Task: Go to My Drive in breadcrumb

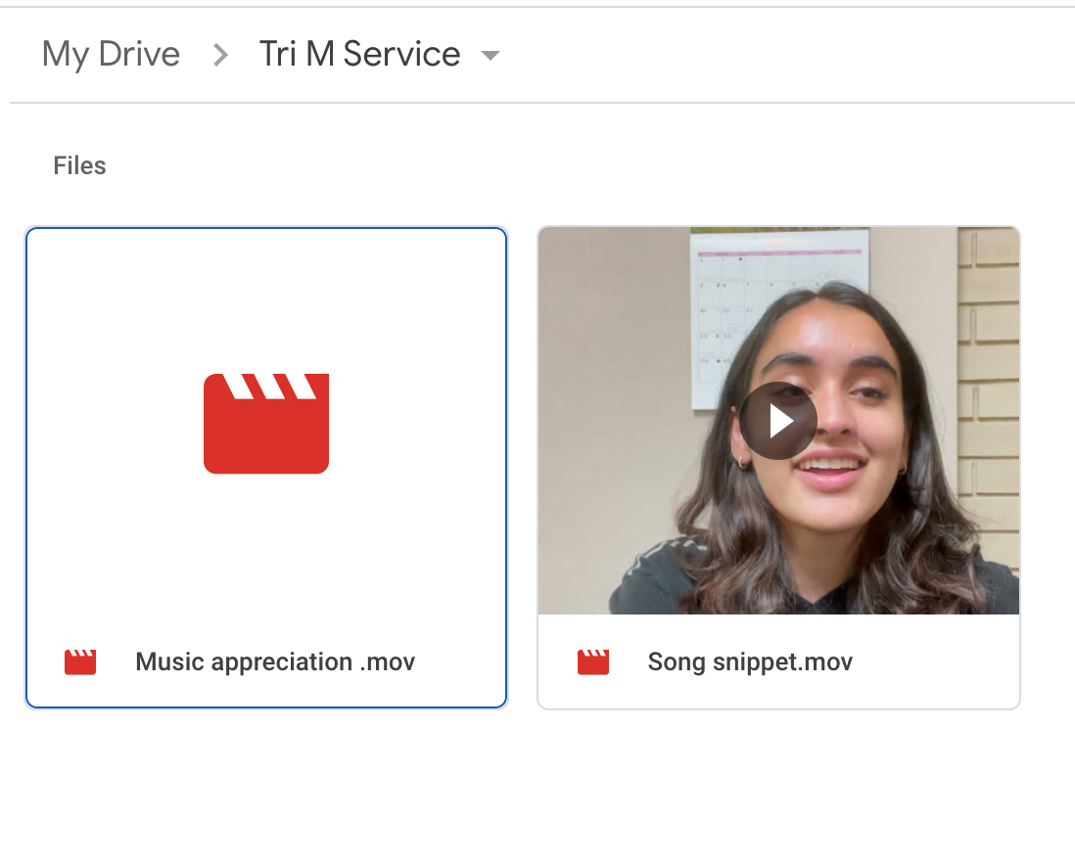Action: pos(111,54)
